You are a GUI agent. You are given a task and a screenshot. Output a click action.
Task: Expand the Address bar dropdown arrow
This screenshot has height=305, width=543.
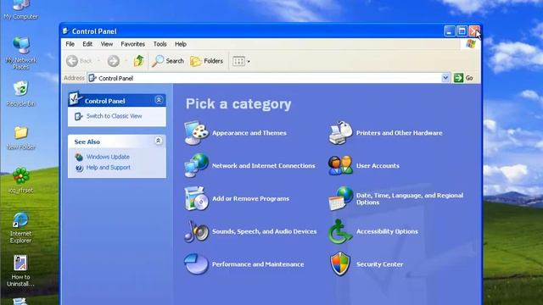(445, 78)
